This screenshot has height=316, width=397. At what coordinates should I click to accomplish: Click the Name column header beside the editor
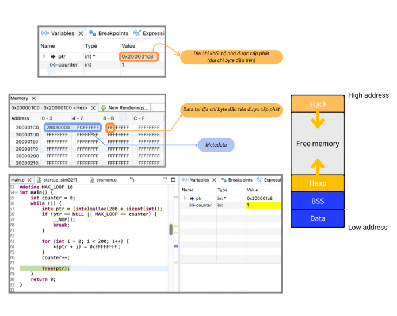(188, 190)
